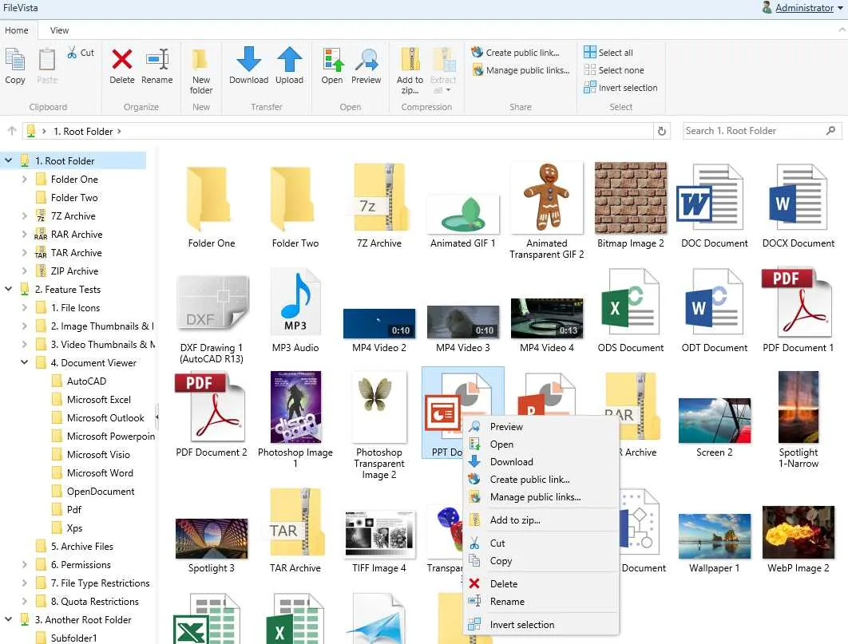Select the Animated GIF 1 thumbnail
848x644 pixels.
point(463,215)
